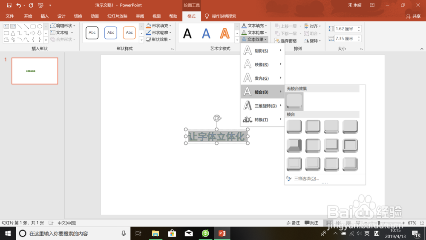
Task: Open Microsoft Store from taskbar
Action: 172,233
